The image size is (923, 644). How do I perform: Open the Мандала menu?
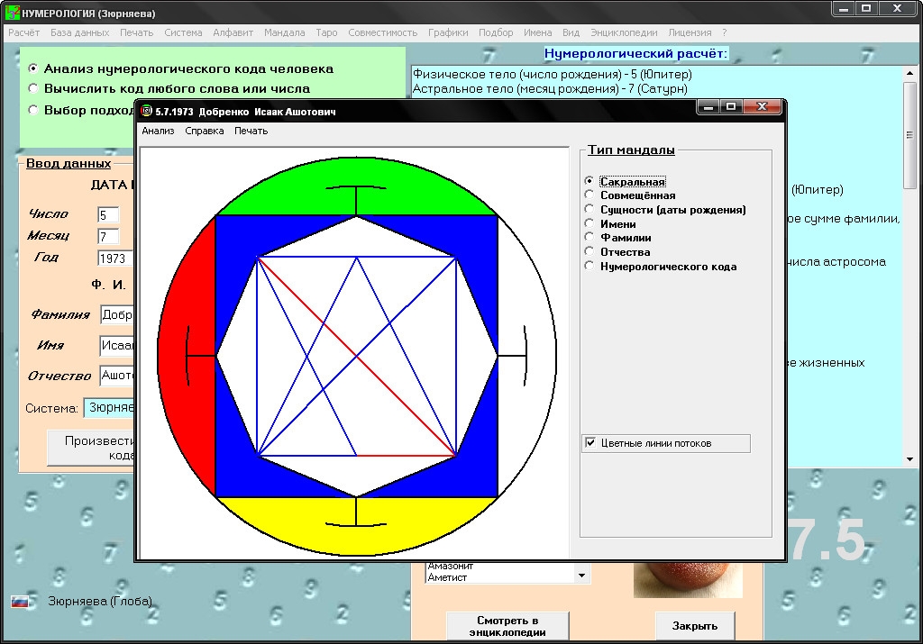[284, 33]
